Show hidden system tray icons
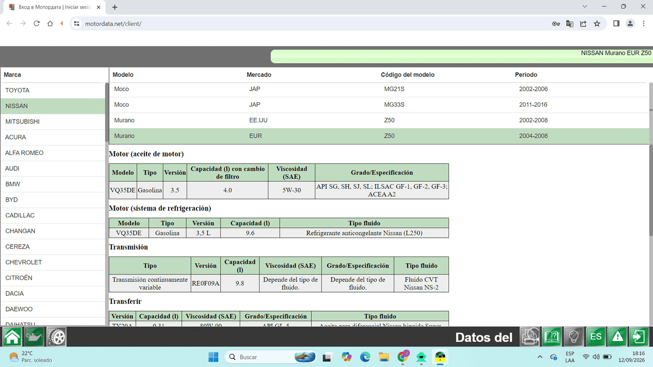 pos(540,357)
